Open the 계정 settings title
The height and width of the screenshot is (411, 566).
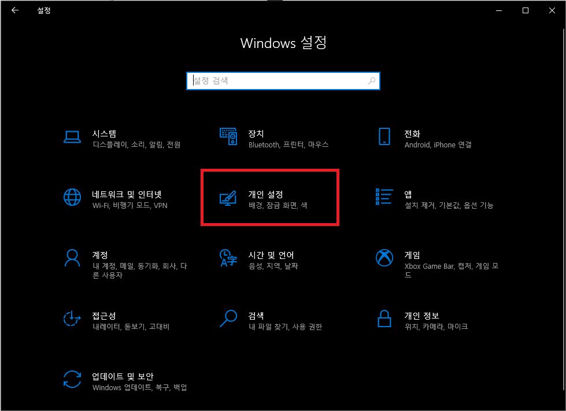click(x=100, y=255)
